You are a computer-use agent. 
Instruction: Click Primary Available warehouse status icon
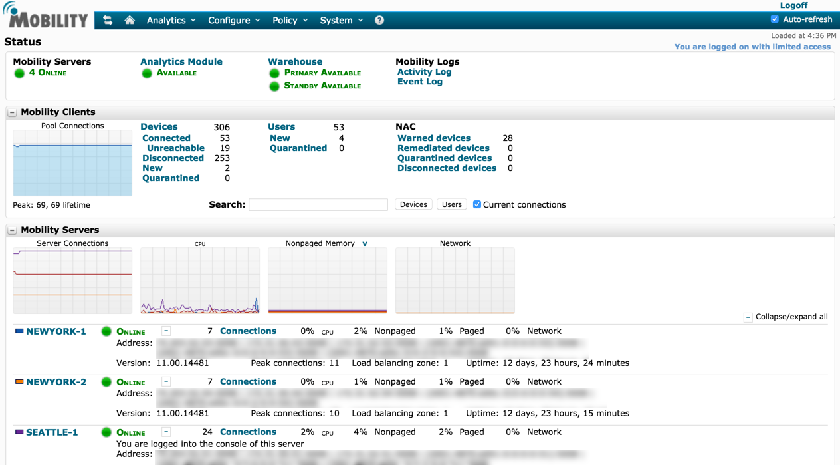coord(274,73)
